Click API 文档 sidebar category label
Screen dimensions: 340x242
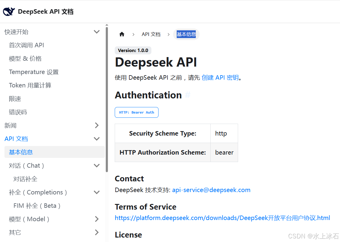tap(16, 139)
